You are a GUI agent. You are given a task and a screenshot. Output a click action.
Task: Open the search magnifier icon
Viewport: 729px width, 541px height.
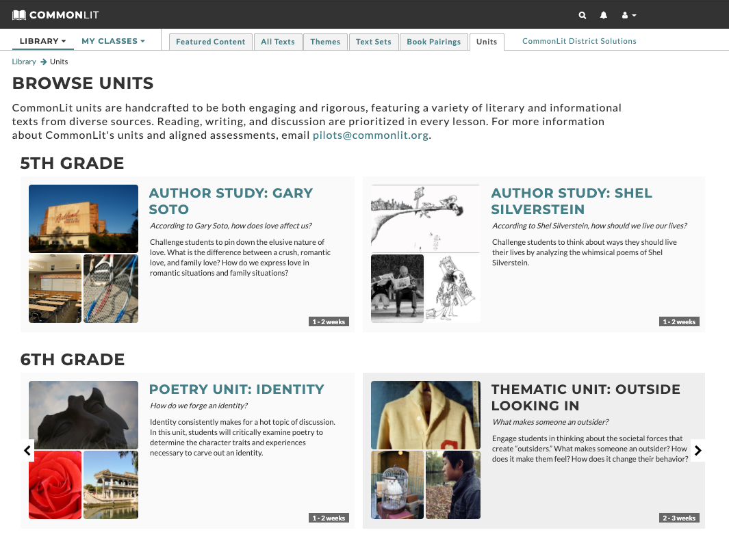[x=582, y=15]
